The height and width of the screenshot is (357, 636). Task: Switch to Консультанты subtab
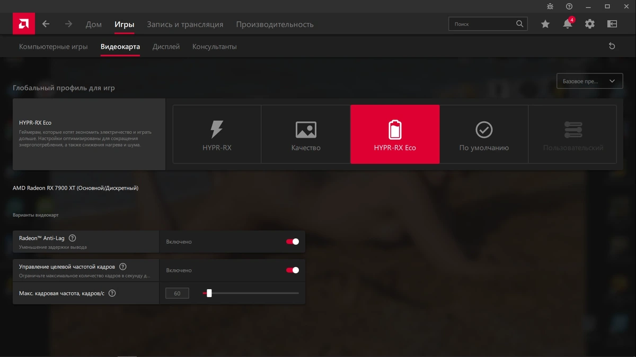pyautogui.click(x=214, y=47)
